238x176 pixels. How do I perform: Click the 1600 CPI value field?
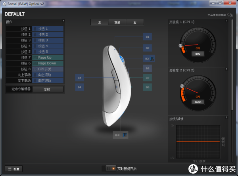pos(198,102)
